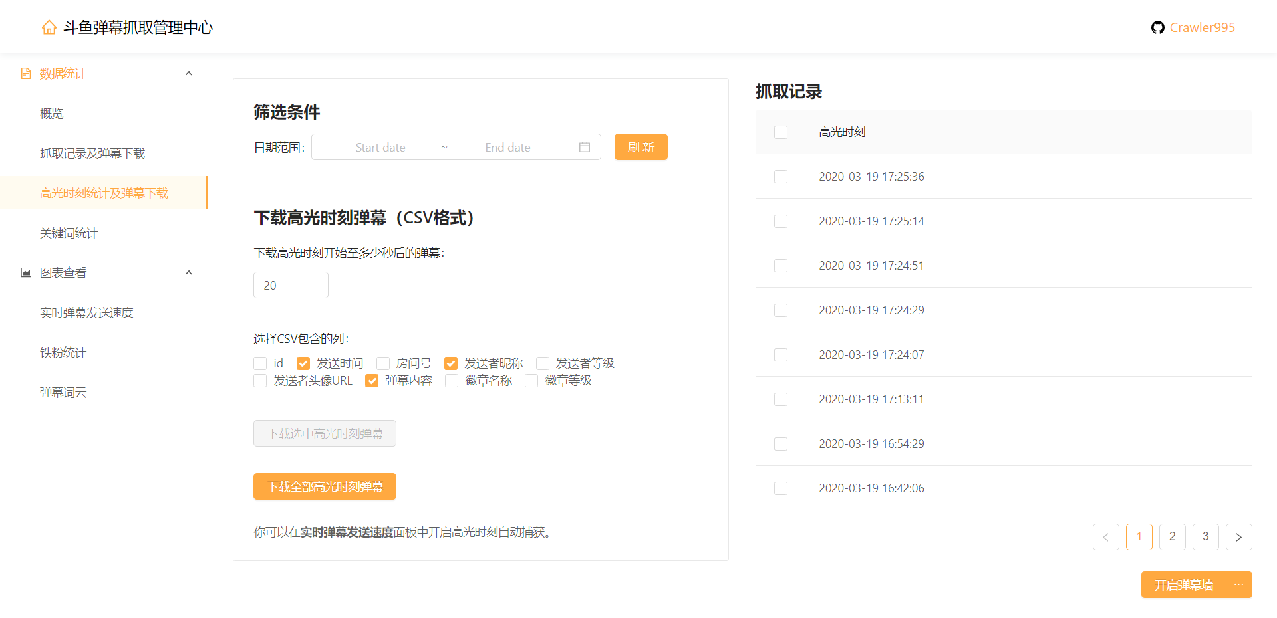The width and height of the screenshot is (1277, 618).
Task: Click the 数据统计 document icon
Action: 26,74
